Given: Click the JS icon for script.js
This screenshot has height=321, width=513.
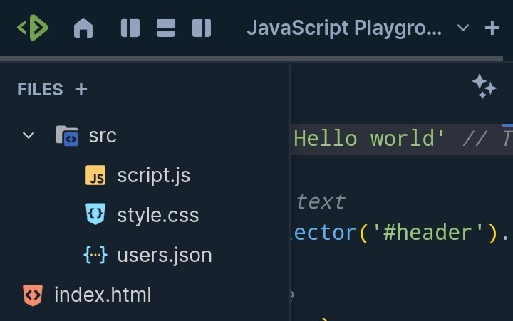Looking at the screenshot, I should [x=95, y=175].
